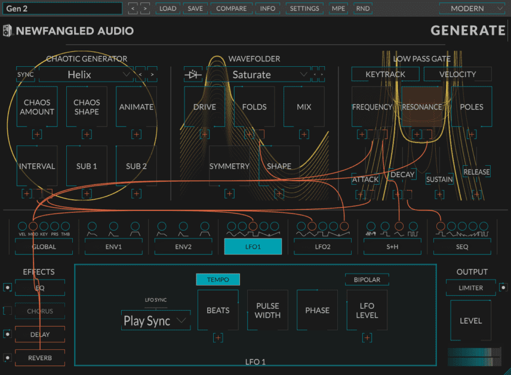Add modulation slot under Sustain
The height and width of the screenshot is (375, 511).
(439, 195)
